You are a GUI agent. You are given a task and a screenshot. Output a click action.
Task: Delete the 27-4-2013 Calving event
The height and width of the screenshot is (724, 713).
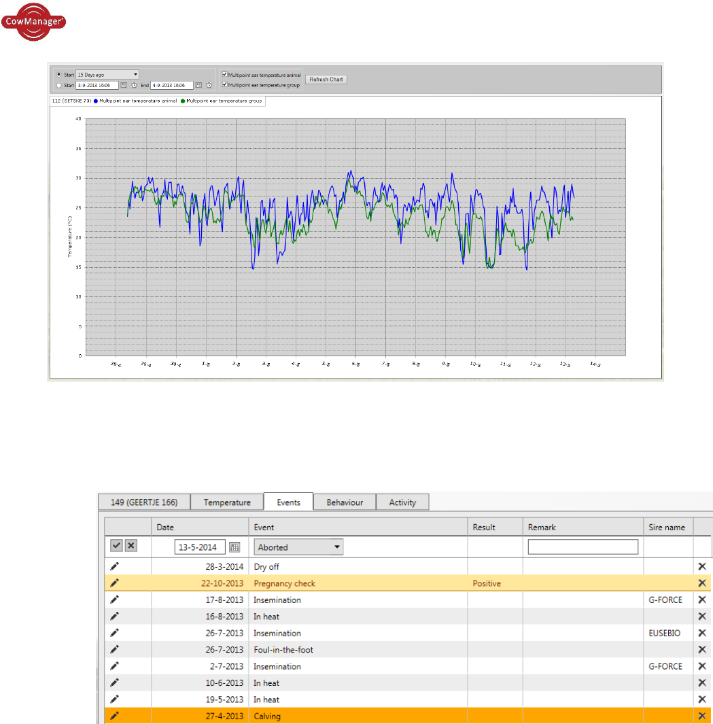[702, 716]
